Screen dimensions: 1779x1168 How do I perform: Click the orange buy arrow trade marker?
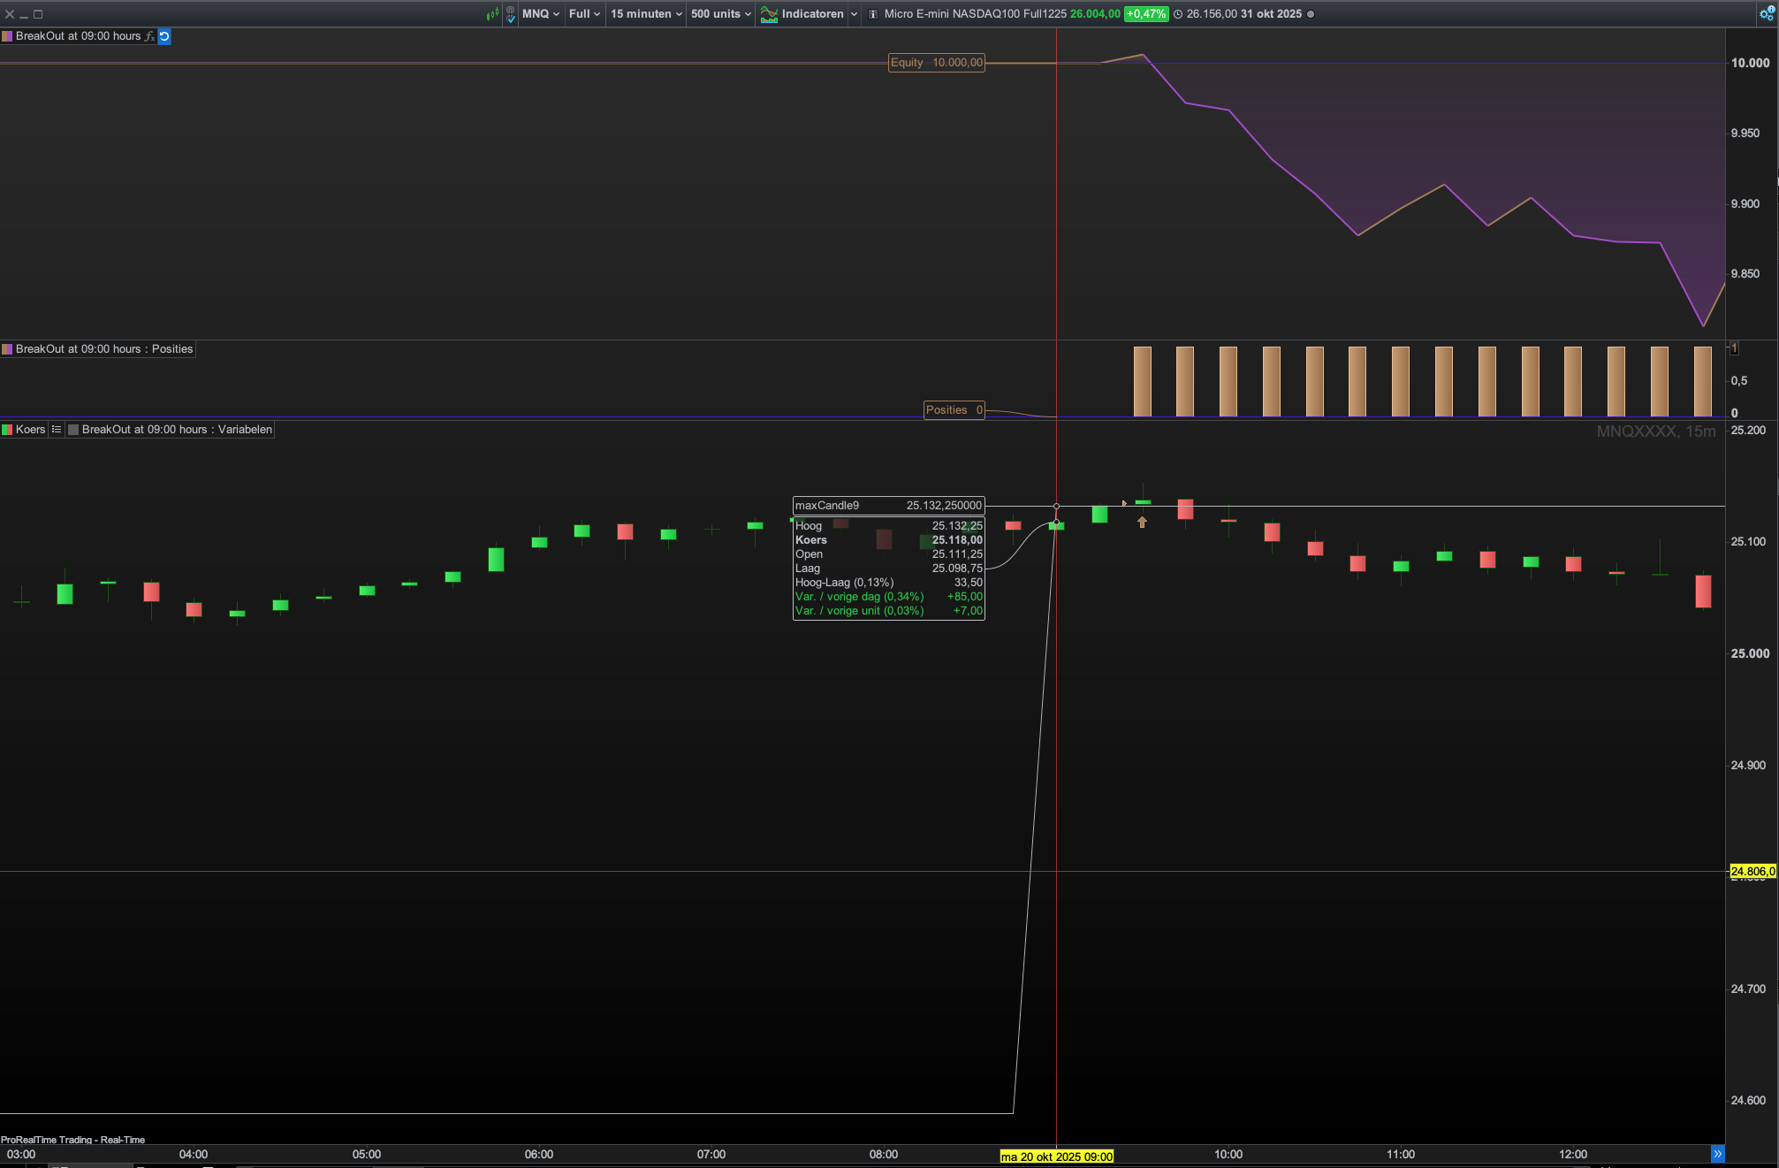tap(1142, 523)
